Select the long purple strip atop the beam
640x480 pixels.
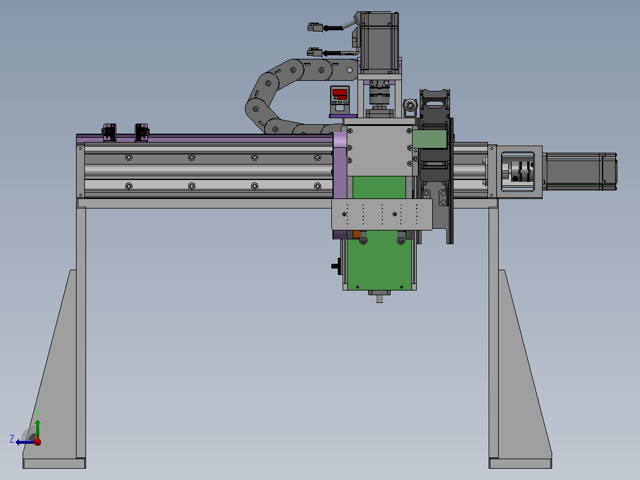204,138
